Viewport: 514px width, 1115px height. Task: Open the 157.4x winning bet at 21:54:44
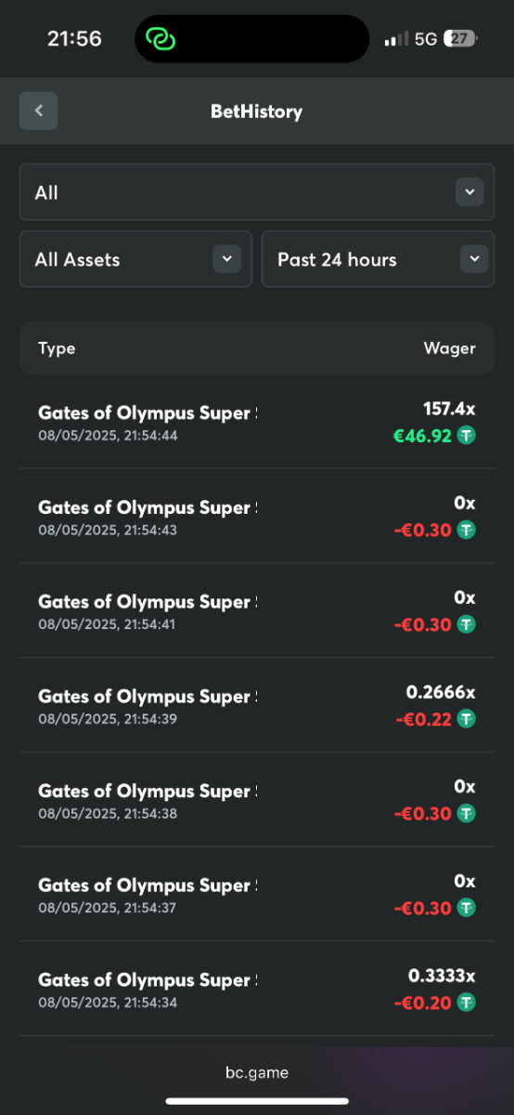coord(257,422)
